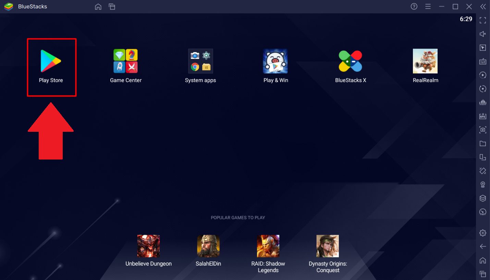Toggle cursor lock in sidebar

point(483,48)
